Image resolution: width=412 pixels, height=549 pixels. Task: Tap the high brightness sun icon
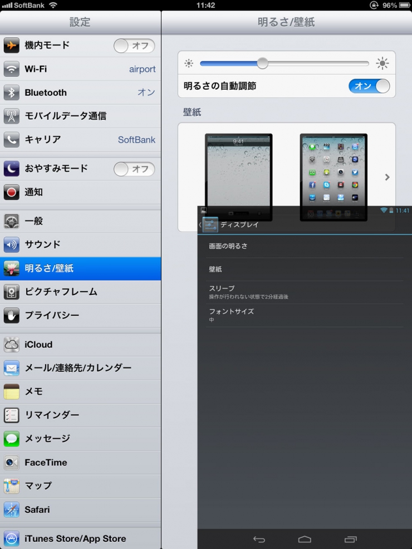coord(382,63)
